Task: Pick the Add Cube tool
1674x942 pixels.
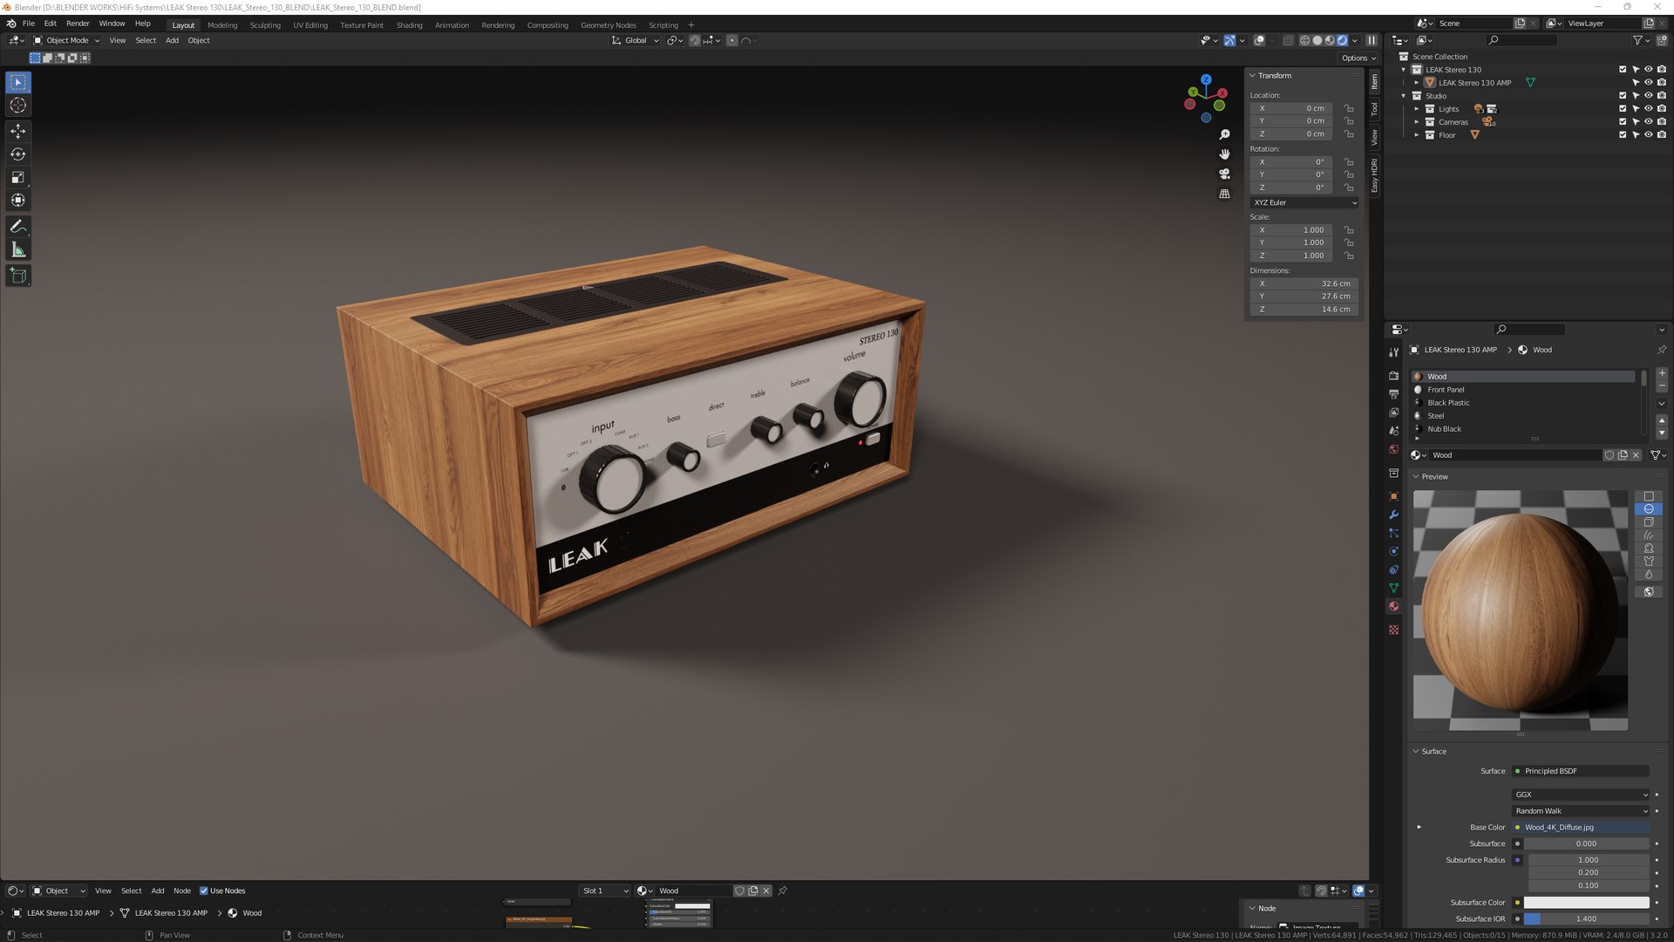Action: (x=18, y=276)
